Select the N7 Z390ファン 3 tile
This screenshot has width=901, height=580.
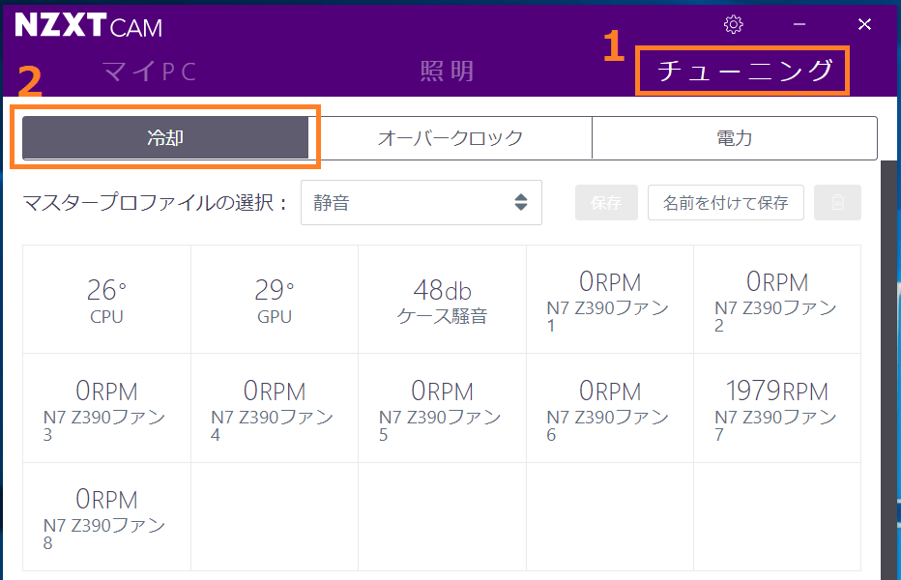107,408
